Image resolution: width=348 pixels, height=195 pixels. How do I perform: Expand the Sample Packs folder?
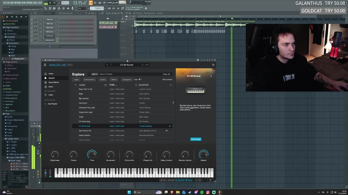(13, 139)
